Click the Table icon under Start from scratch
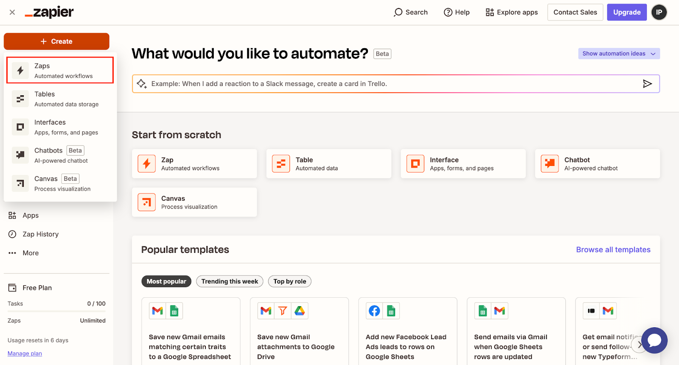Image resolution: width=679 pixels, height=365 pixels. click(x=281, y=164)
